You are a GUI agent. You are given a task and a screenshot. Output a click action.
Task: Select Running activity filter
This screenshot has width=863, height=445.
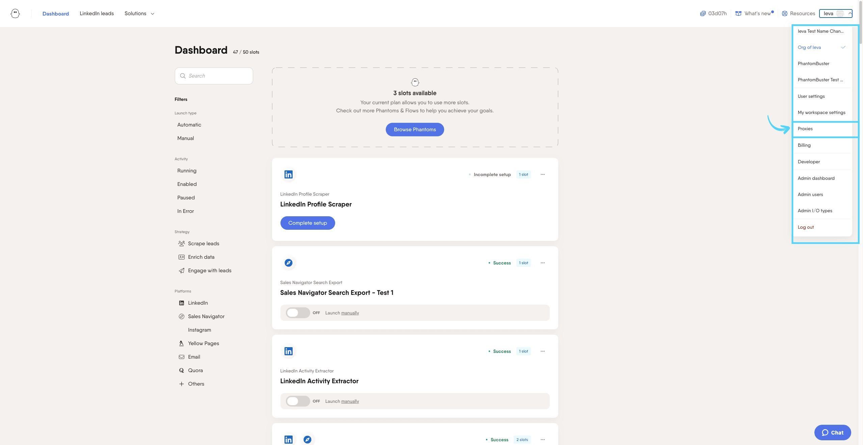(x=187, y=171)
